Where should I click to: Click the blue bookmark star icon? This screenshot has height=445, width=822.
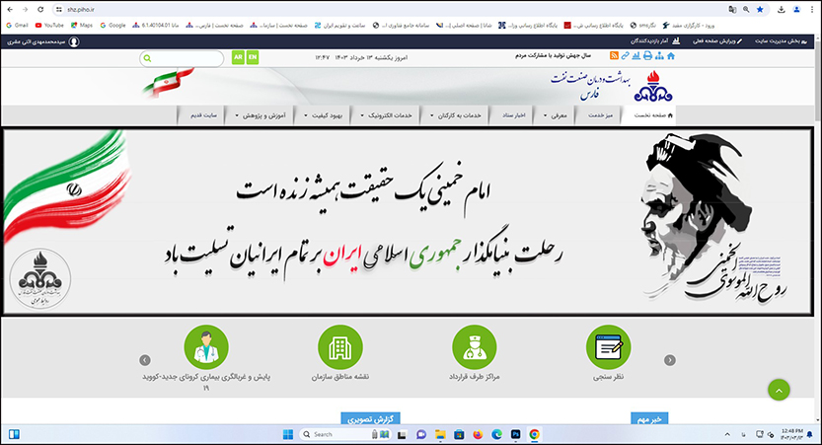[760, 10]
